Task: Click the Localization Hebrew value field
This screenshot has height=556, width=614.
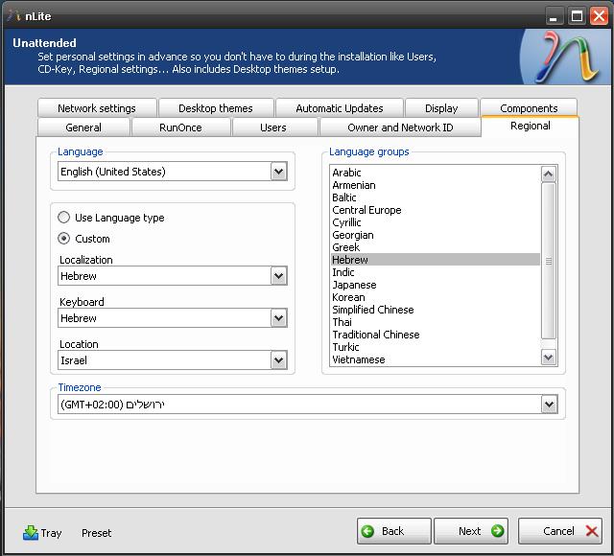Action: tap(173, 276)
